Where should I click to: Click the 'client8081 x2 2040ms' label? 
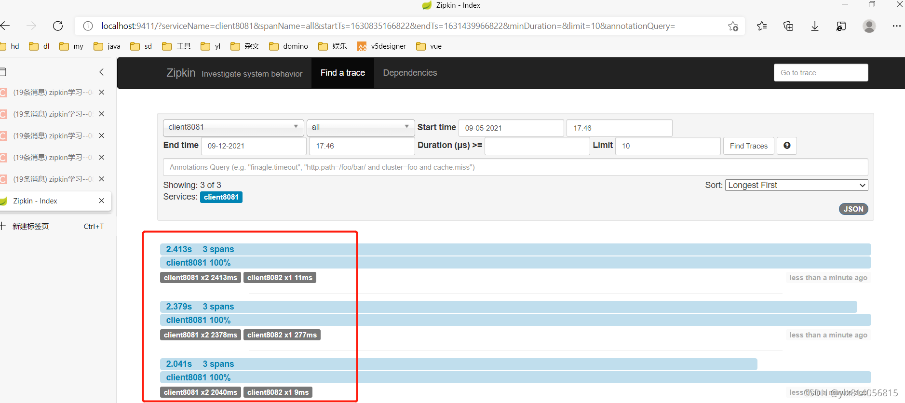(201, 392)
